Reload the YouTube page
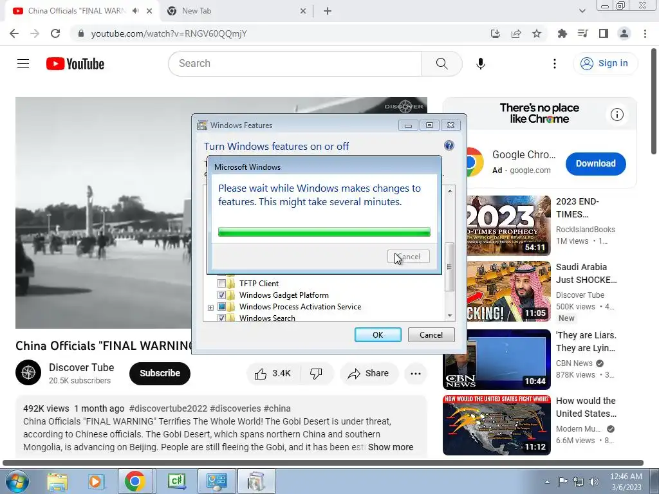659x494 pixels. click(55, 33)
